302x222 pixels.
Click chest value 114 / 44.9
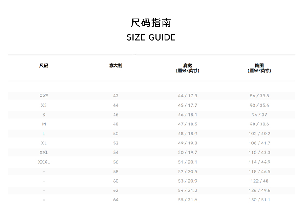[259, 162]
